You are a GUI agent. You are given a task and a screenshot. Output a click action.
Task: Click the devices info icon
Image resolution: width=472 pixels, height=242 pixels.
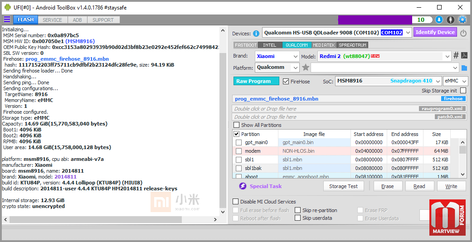(256, 33)
